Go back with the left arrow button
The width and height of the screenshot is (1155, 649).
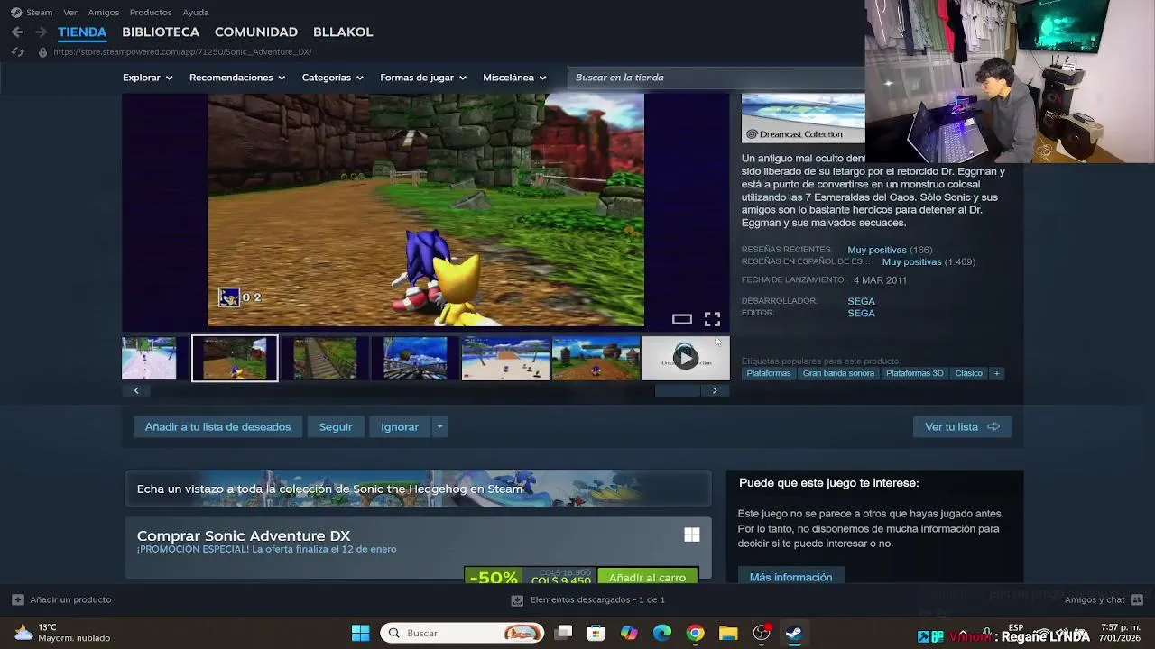point(17,32)
